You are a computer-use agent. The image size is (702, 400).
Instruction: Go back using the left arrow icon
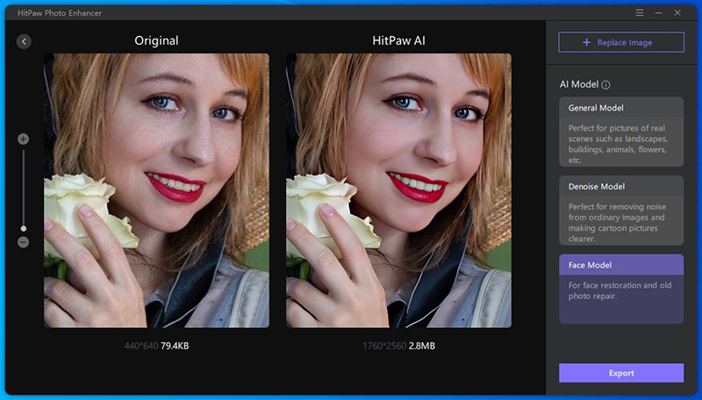pyautogui.click(x=24, y=41)
